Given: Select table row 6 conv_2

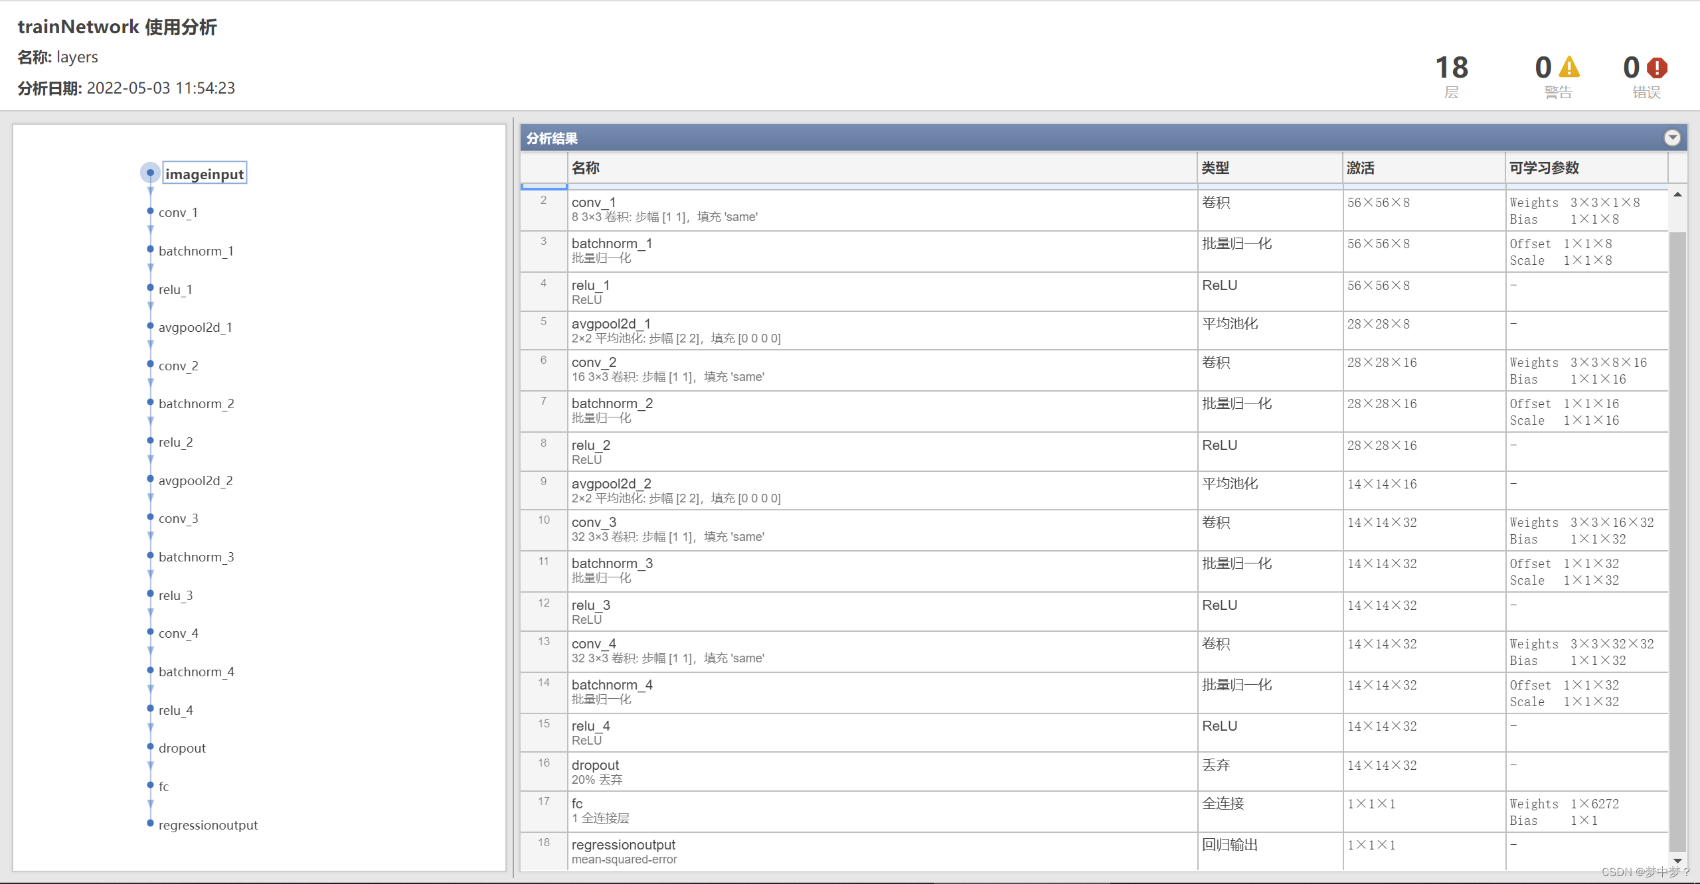Looking at the screenshot, I should [x=1094, y=370].
